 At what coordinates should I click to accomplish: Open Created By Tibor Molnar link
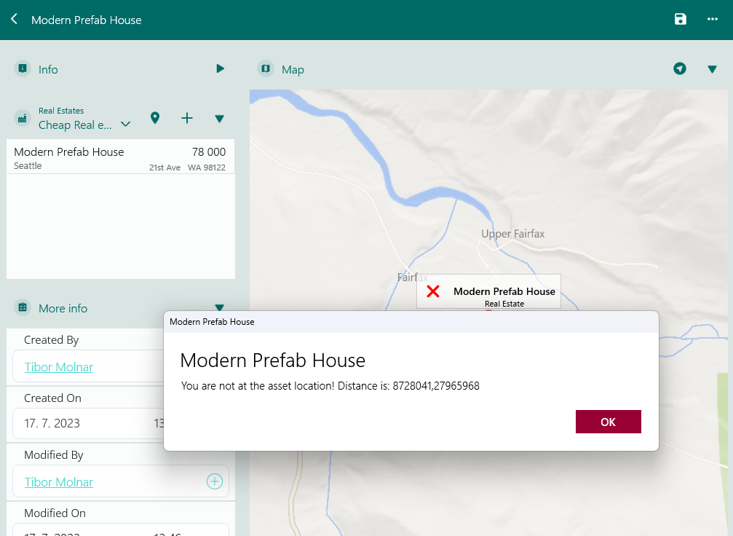click(59, 367)
